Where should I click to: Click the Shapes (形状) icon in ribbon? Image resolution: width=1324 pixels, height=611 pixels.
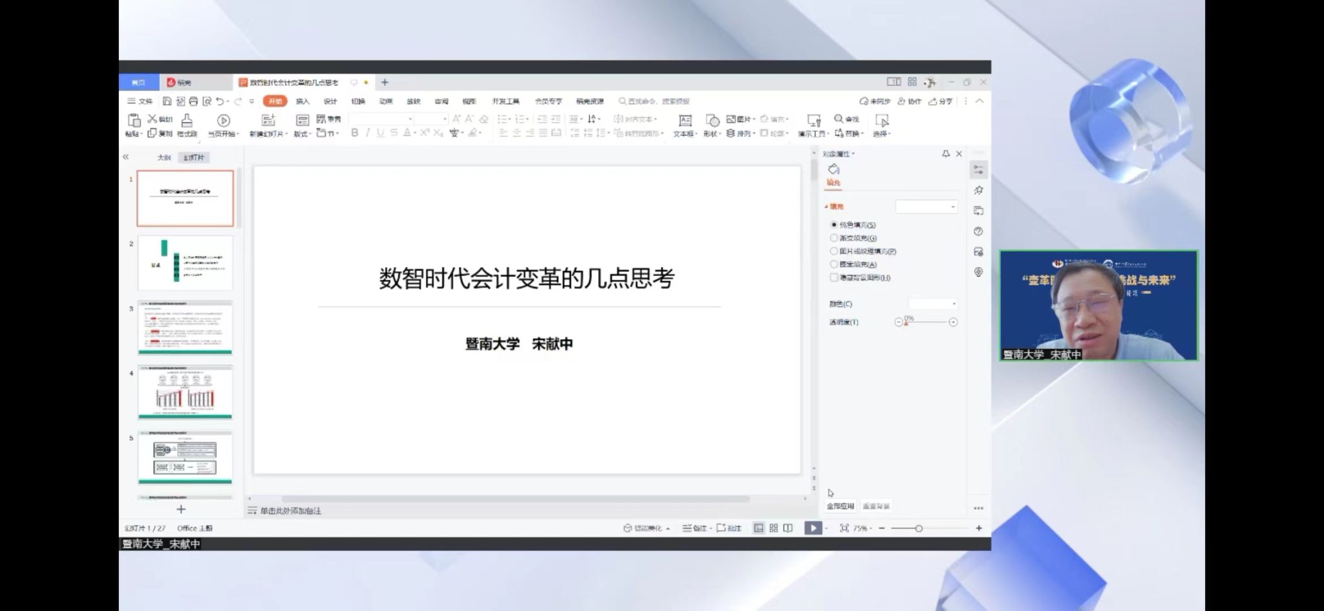pyautogui.click(x=712, y=121)
